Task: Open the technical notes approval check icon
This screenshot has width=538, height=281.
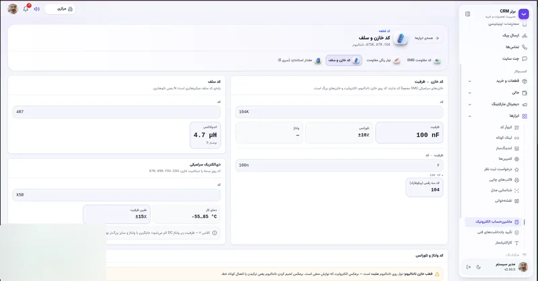Action: pyautogui.click(x=516, y=233)
